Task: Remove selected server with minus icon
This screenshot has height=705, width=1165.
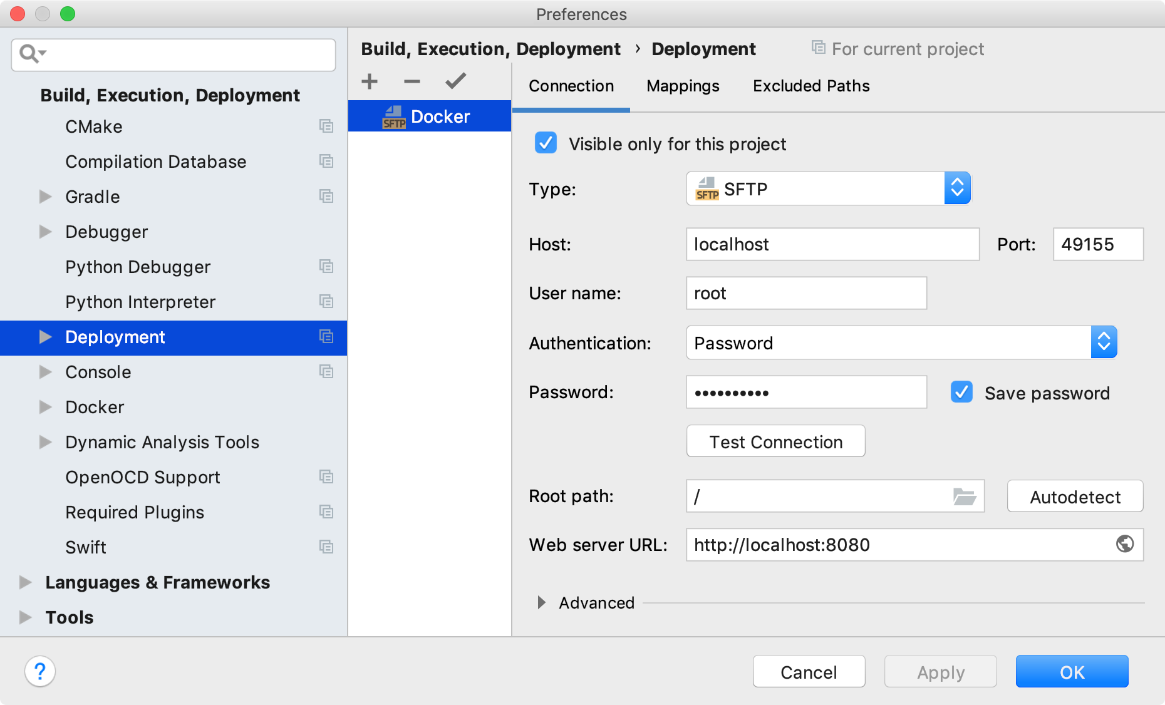Action: point(412,81)
